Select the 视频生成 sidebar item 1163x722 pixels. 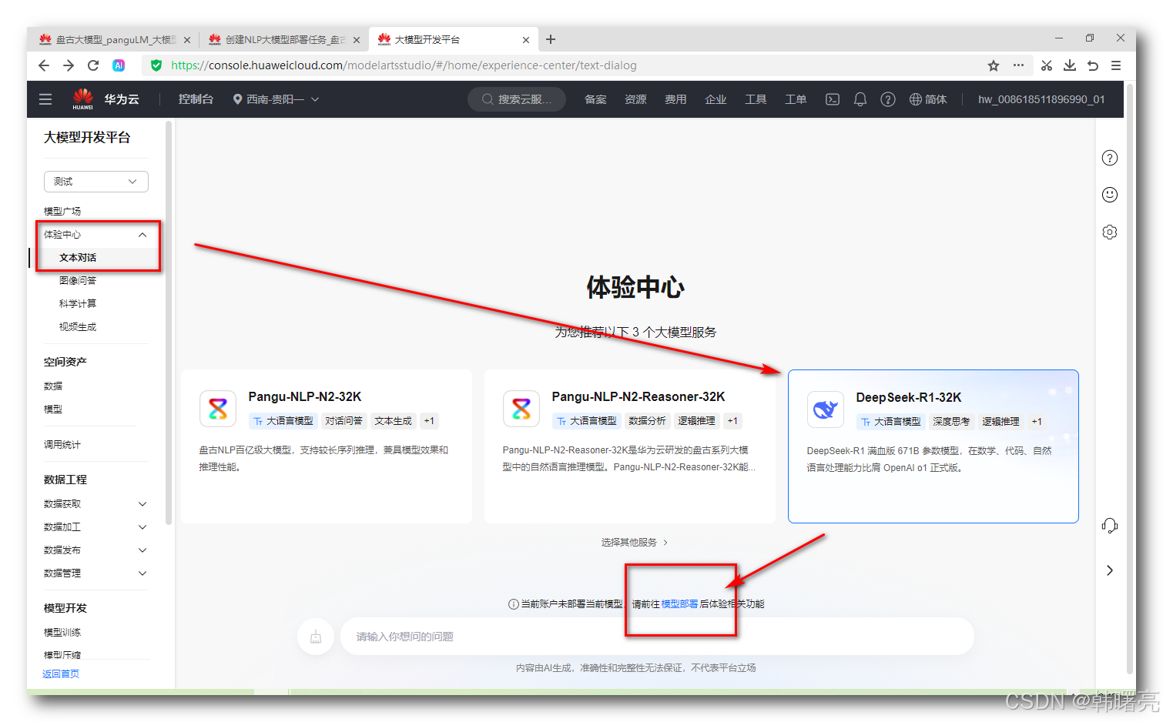click(78, 327)
